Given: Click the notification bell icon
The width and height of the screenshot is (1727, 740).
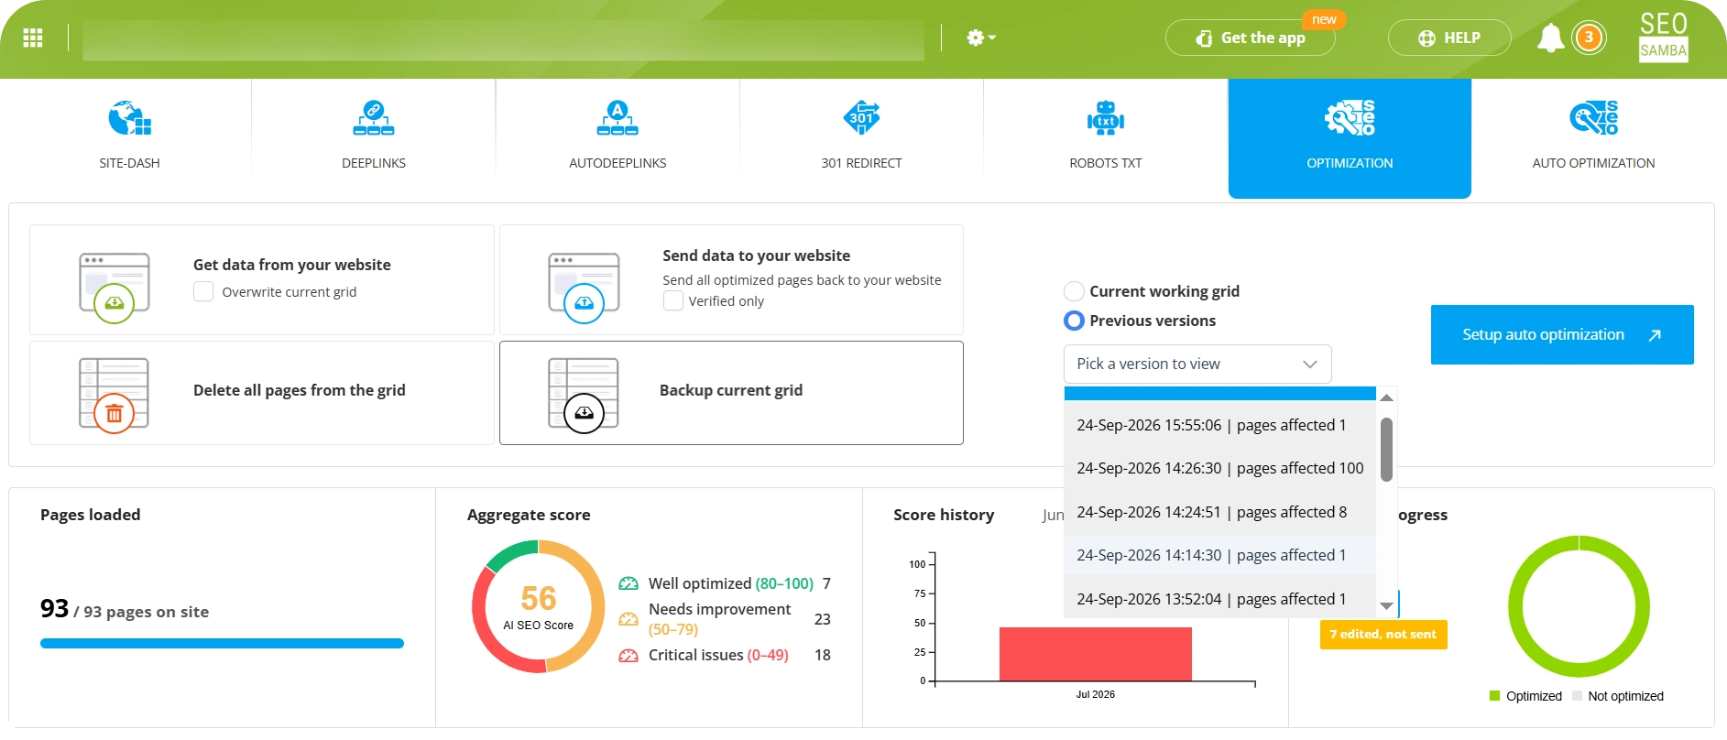Looking at the screenshot, I should coord(1550,38).
